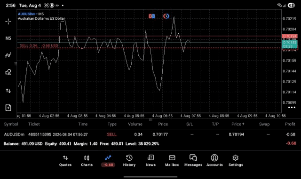Open the indicators tool icon

point(8,55)
